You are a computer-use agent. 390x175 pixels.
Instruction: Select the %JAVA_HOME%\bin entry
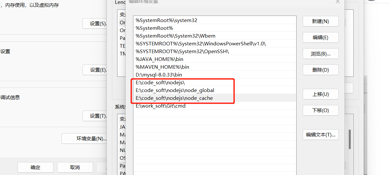point(215,59)
